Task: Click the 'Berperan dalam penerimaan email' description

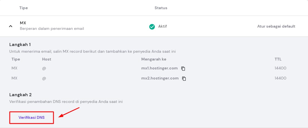Action: (52, 28)
